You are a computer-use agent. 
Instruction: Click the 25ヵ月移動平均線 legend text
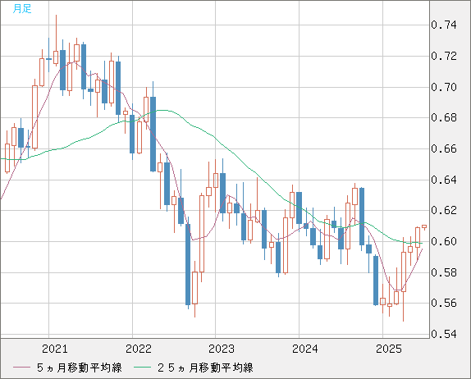(205, 368)
